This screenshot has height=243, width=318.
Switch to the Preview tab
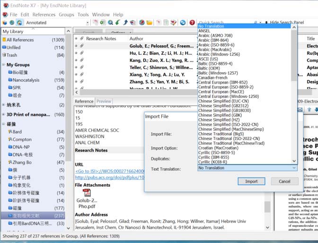104,101
